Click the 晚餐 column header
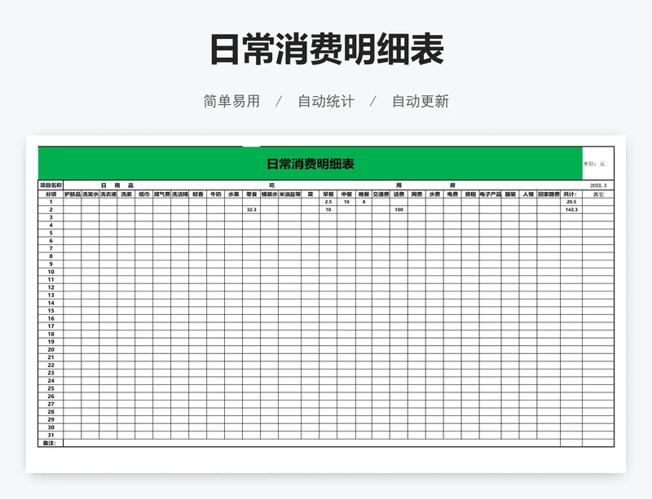 (363, 194)
